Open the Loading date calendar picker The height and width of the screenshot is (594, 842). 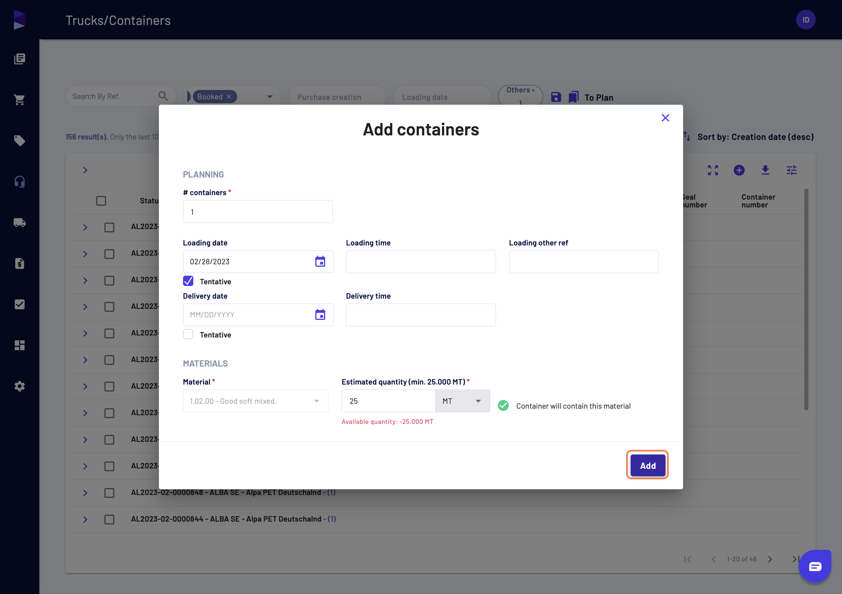click(x=320, y=261)
